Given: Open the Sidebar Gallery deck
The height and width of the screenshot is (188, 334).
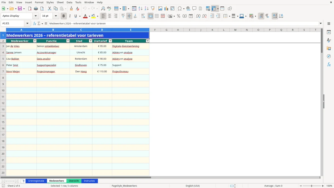Looking at the screenshot, I should [329, 48].
